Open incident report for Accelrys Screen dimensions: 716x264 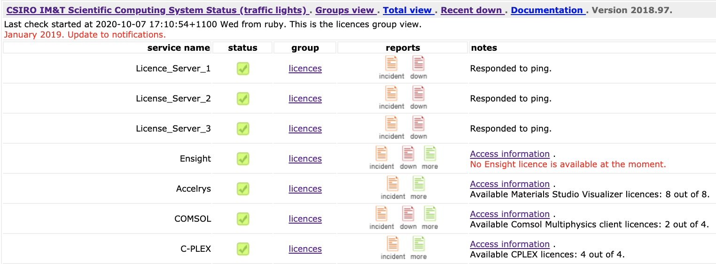pos(393,188)
